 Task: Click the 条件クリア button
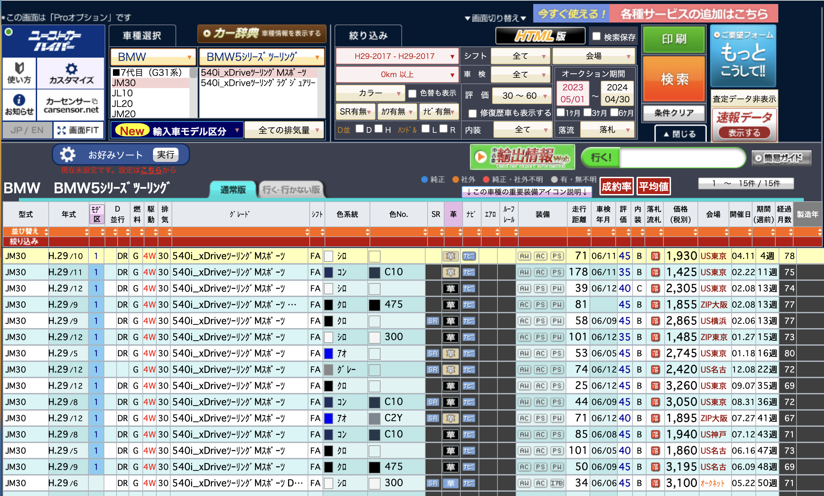pos(674,113)
